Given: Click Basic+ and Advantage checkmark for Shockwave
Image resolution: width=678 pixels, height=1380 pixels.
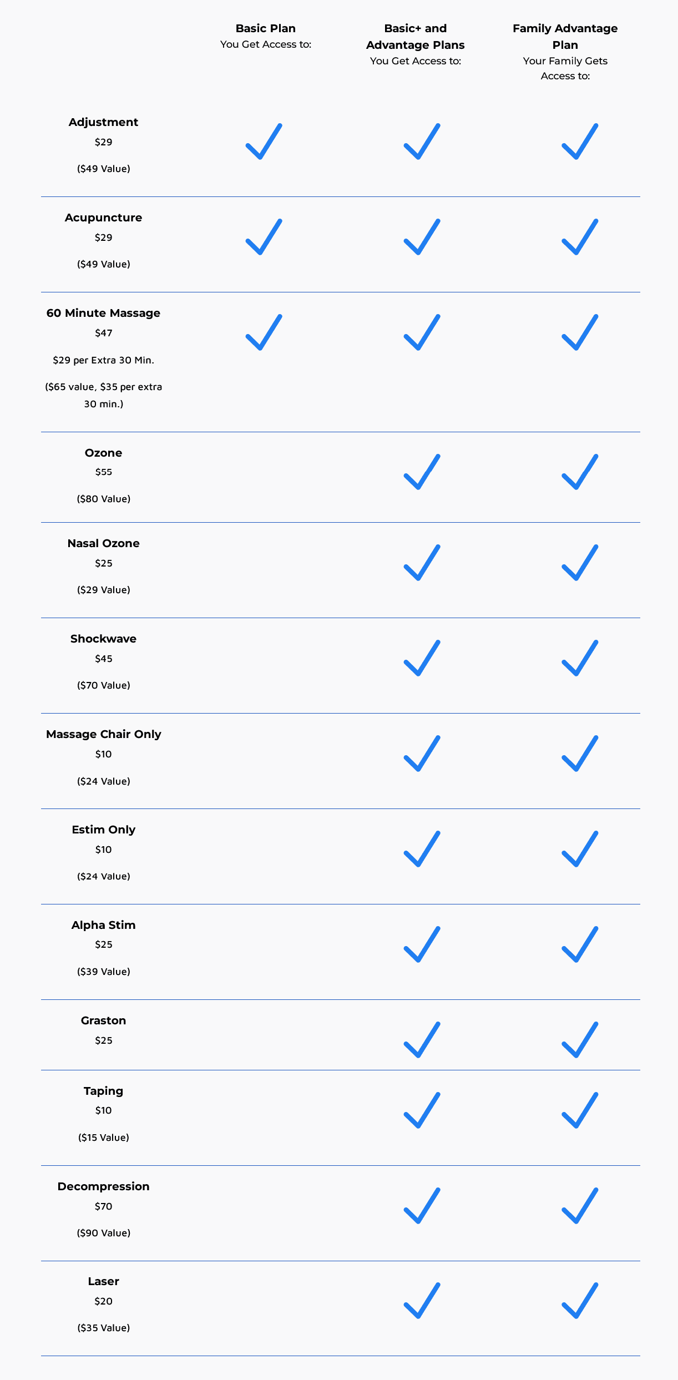Looking at the screenshot, I should (x=422, y=659).
